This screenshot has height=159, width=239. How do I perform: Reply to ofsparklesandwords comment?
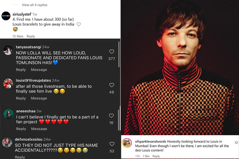[x=156, y=156]
